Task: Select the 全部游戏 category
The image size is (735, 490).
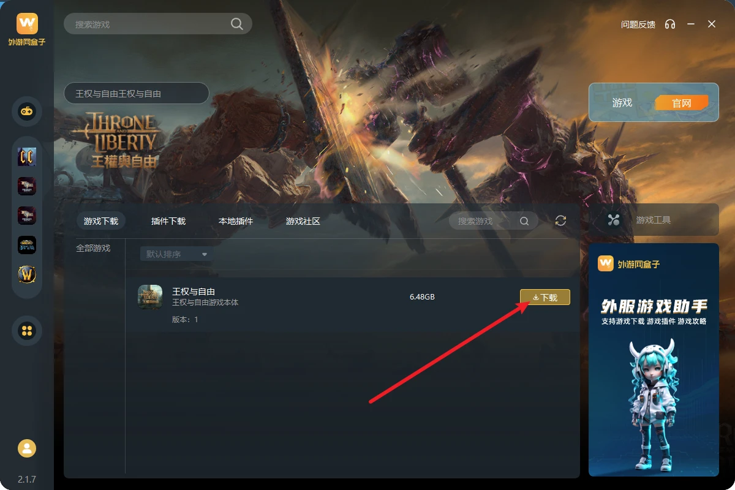Action: coord(93,248)
